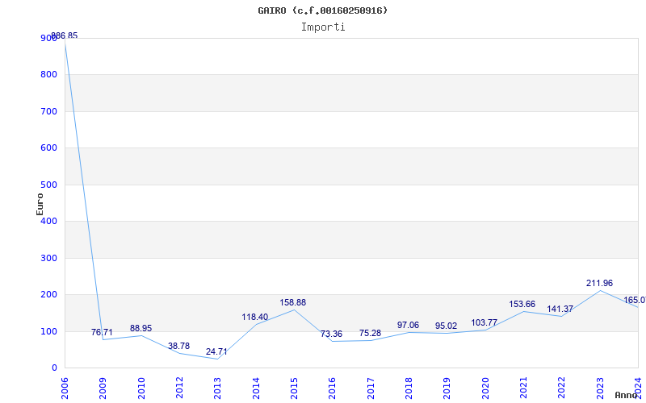Click the 2023 year tick label
The height and width of the screenshot is (403, 646).
[x=600, y=388]
